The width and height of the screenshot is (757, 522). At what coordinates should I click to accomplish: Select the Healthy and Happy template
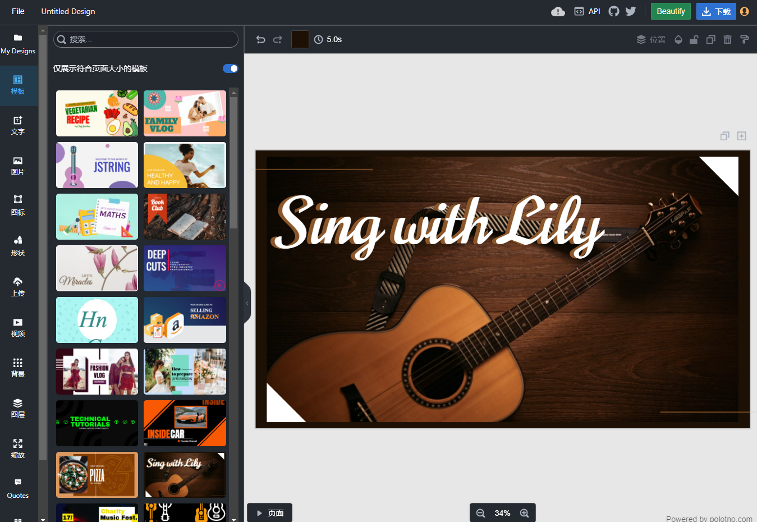(x=185, y=165)
